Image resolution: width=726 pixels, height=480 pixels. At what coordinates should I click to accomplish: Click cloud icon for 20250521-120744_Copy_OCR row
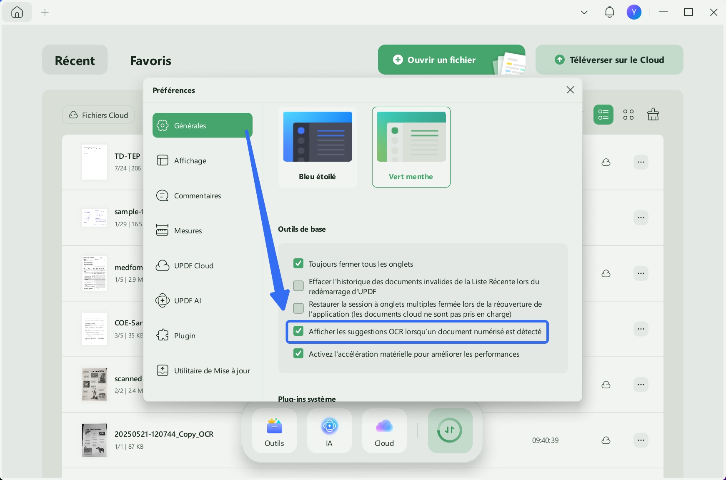pos(606,440)
